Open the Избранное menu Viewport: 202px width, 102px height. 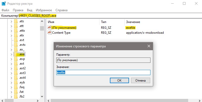point(44,10)
